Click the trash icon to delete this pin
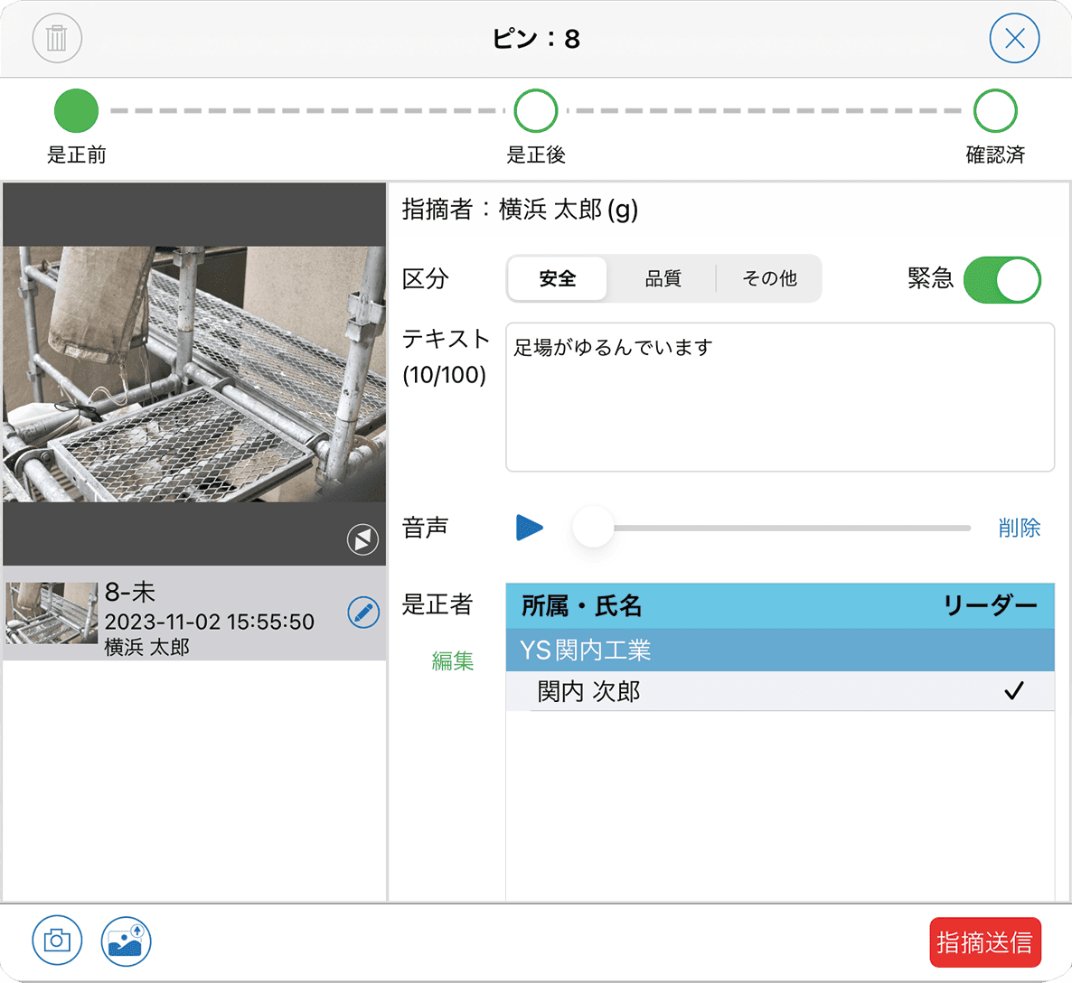This screenshot has width=1072, height=983. point(56,38)
